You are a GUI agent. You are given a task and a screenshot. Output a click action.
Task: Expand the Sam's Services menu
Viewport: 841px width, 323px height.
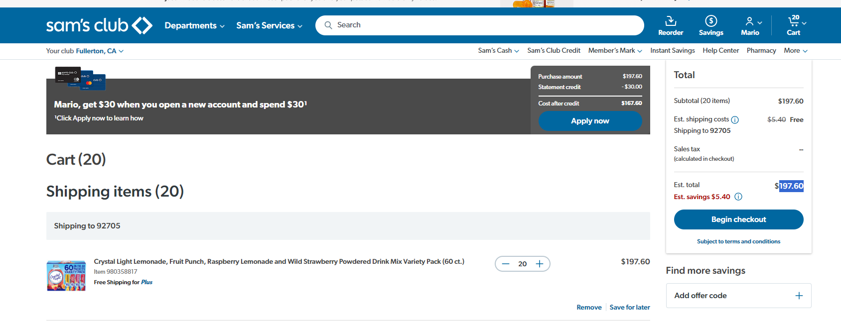pyautogui.click(x=270, y=25)
